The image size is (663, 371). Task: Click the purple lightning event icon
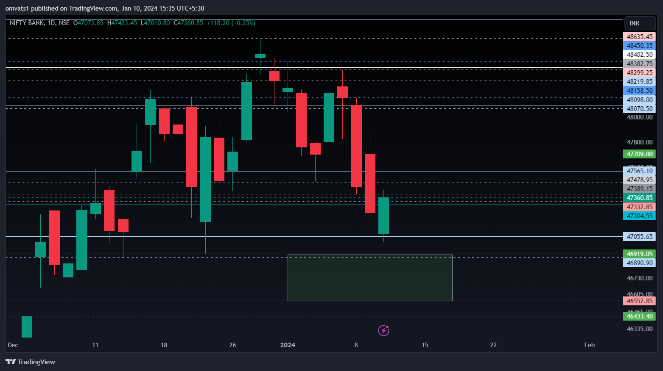(383, 330)
